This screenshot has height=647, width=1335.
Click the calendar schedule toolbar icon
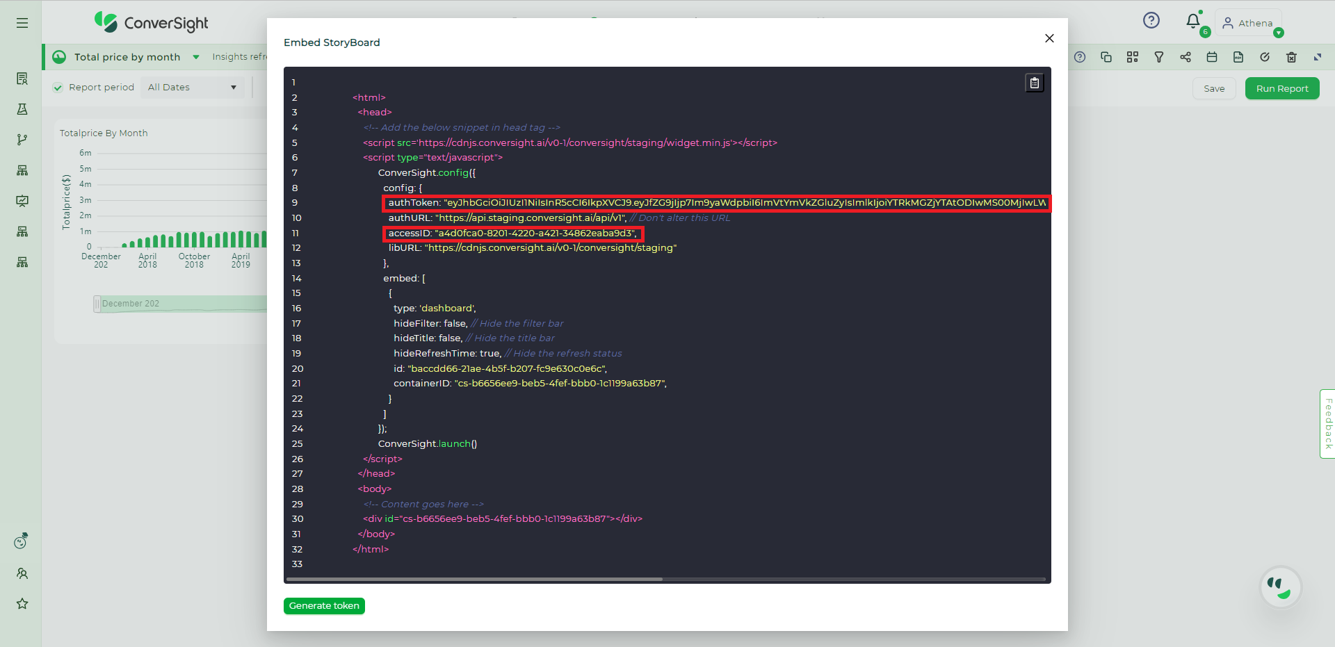1212,57
